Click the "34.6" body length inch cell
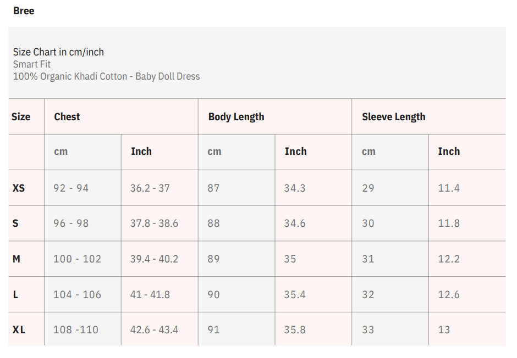 click(x=295, y=223)
